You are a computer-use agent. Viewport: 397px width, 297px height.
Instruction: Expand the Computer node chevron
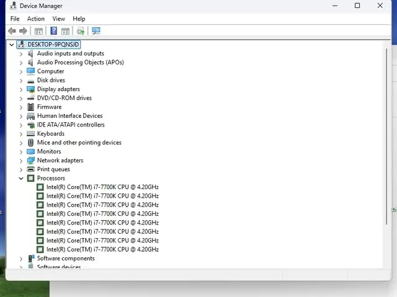(21, 72)
